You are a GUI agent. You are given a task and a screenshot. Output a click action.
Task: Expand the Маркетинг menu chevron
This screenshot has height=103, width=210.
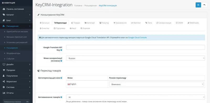30,81
